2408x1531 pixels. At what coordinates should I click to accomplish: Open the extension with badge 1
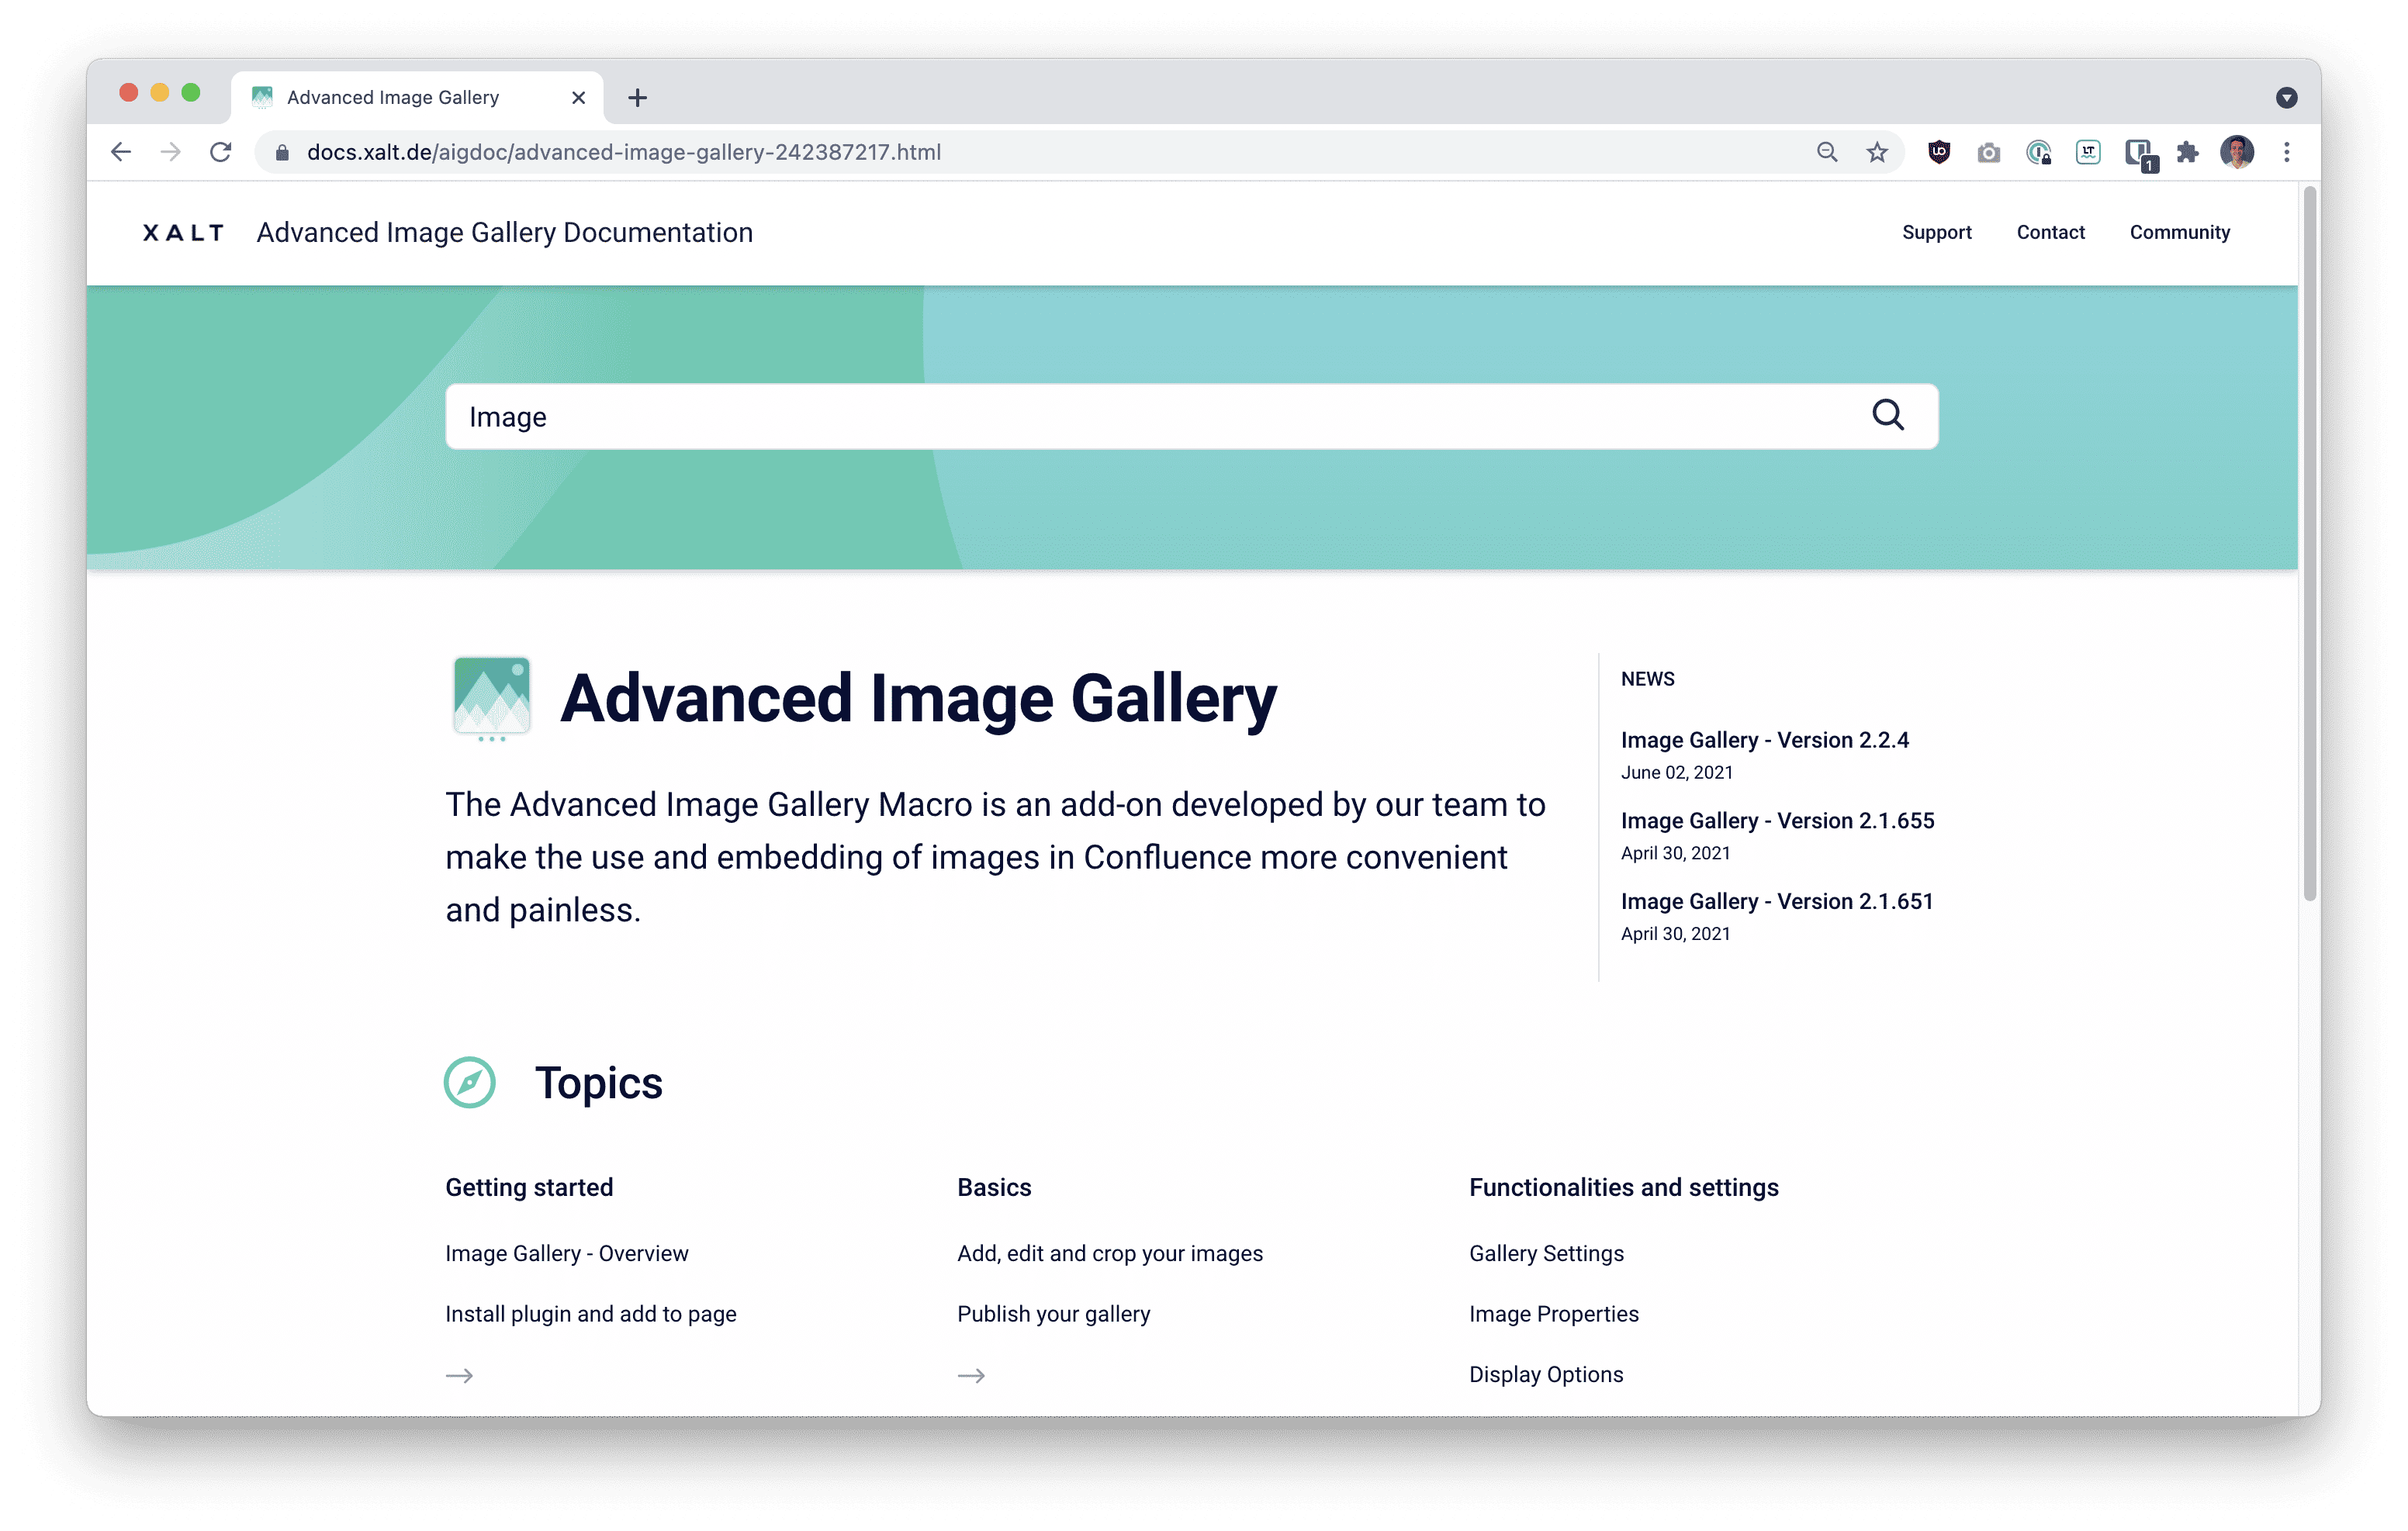[x=2140, y=154]
